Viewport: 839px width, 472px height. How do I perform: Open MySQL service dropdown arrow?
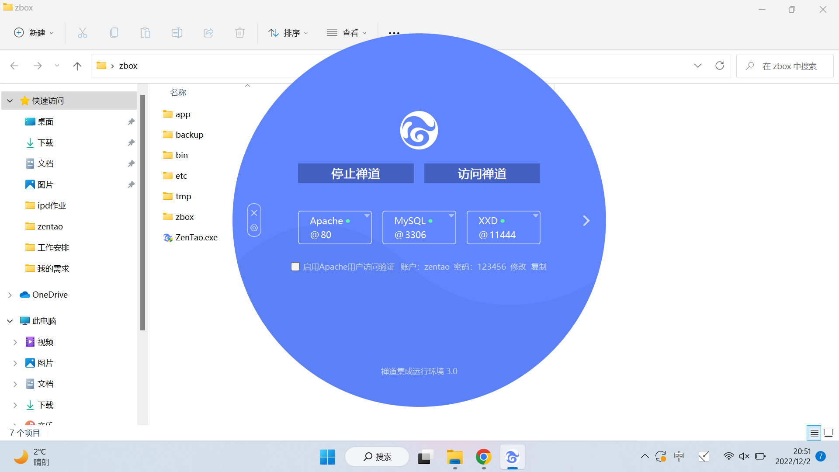tap(451, 215)
